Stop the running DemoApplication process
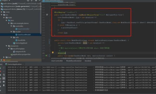This screenshot has height=94, width=156. tap(1, 71)
